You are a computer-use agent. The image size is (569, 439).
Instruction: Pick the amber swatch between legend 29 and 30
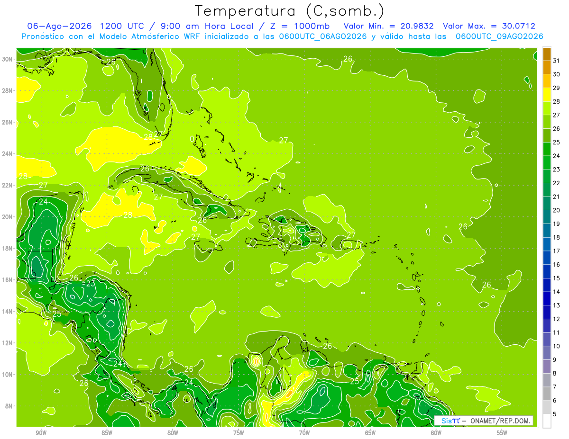(x=547, y=81)
